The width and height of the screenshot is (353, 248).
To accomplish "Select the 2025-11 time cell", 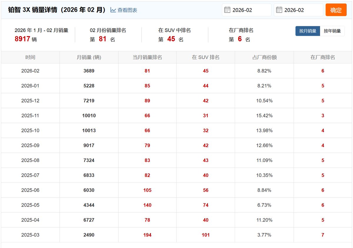I will [x=30, y=116].
